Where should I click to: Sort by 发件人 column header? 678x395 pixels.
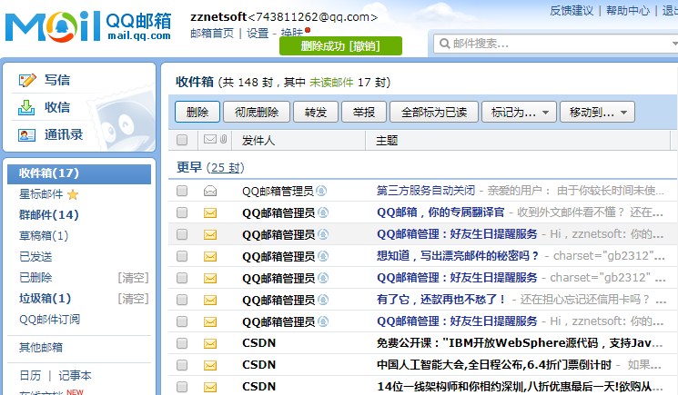[258, 141]
